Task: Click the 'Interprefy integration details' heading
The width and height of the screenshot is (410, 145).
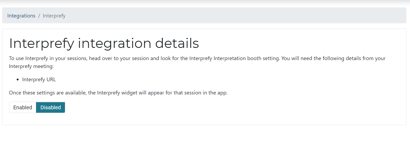Action: click(x=104, y=43)
